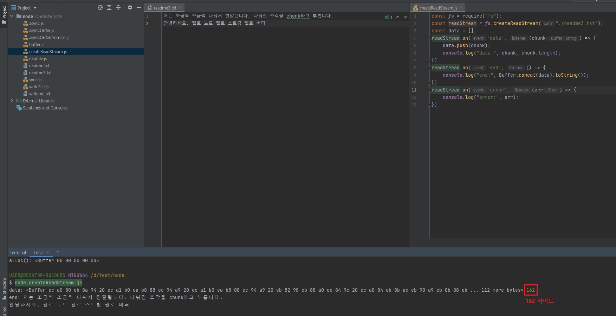Go to previous highlighted problem arrow

398,17
